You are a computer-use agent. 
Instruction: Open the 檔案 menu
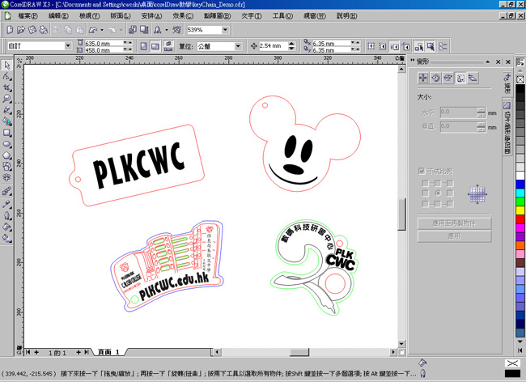pos(28,15)
